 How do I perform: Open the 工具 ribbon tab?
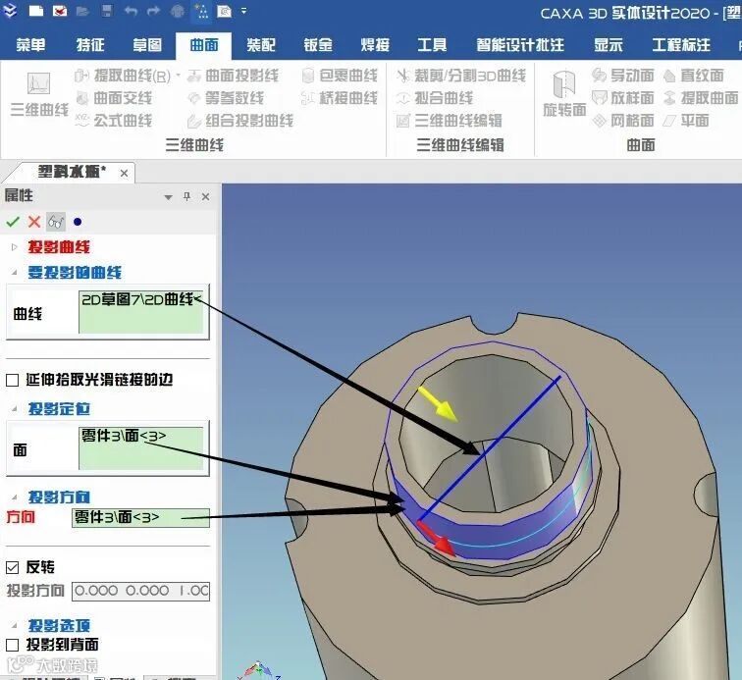point(432,45)
